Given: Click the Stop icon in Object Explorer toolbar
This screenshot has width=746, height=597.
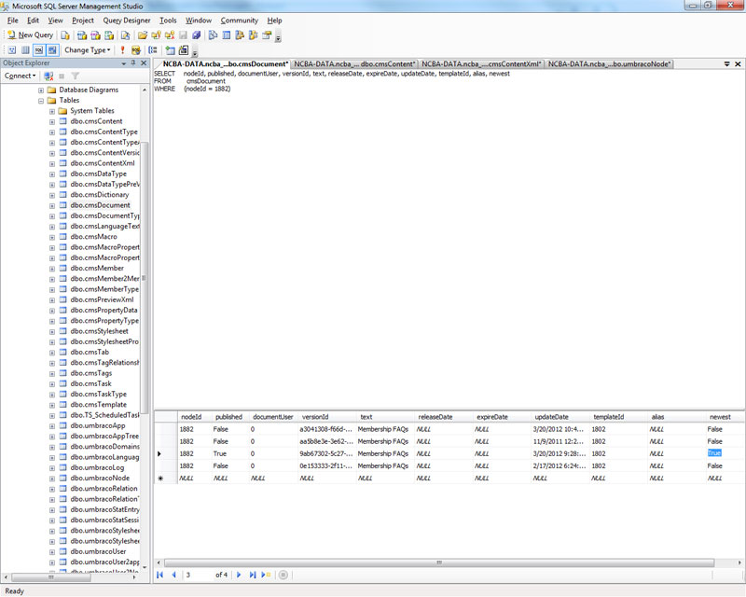Looking at the screenshot, I should 62,76.
